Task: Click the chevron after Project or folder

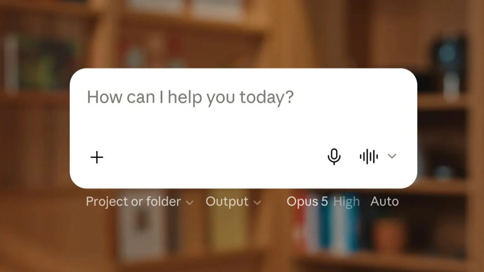Action: click(x=189, y=203)
